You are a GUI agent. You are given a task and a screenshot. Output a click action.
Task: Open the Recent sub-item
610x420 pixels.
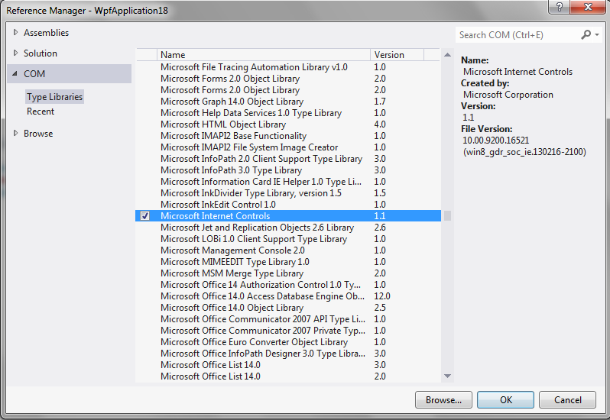pyautogui.click(x=41, y=111)
